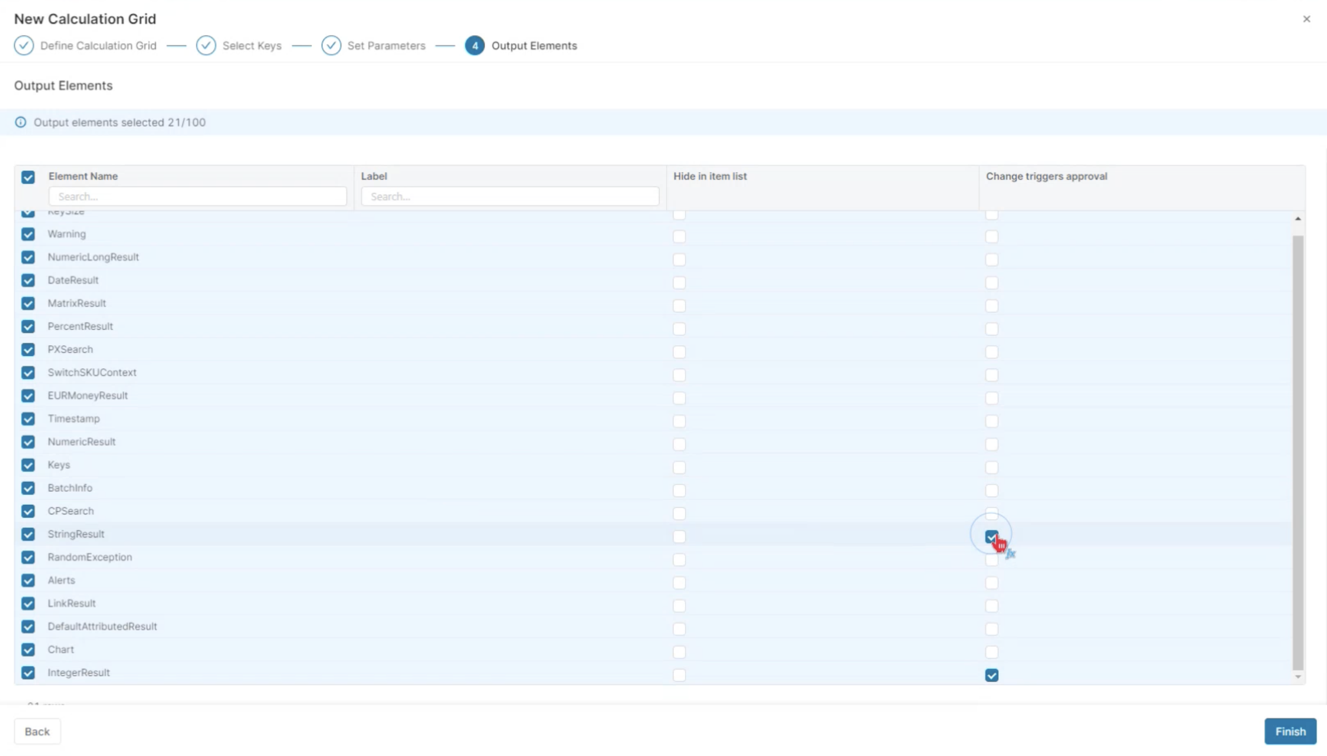Enable Hide in item list for Chart
The height and width of the screenshot is (756, 1327).
[x=679, y=652]
